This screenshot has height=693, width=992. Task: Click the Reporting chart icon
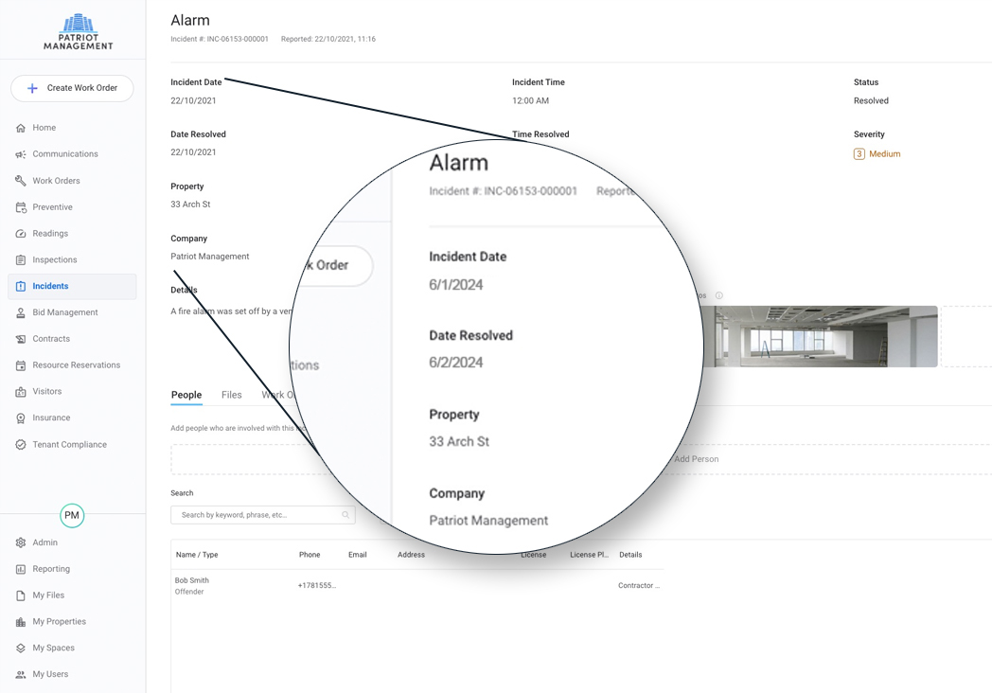tap(21, 570)
